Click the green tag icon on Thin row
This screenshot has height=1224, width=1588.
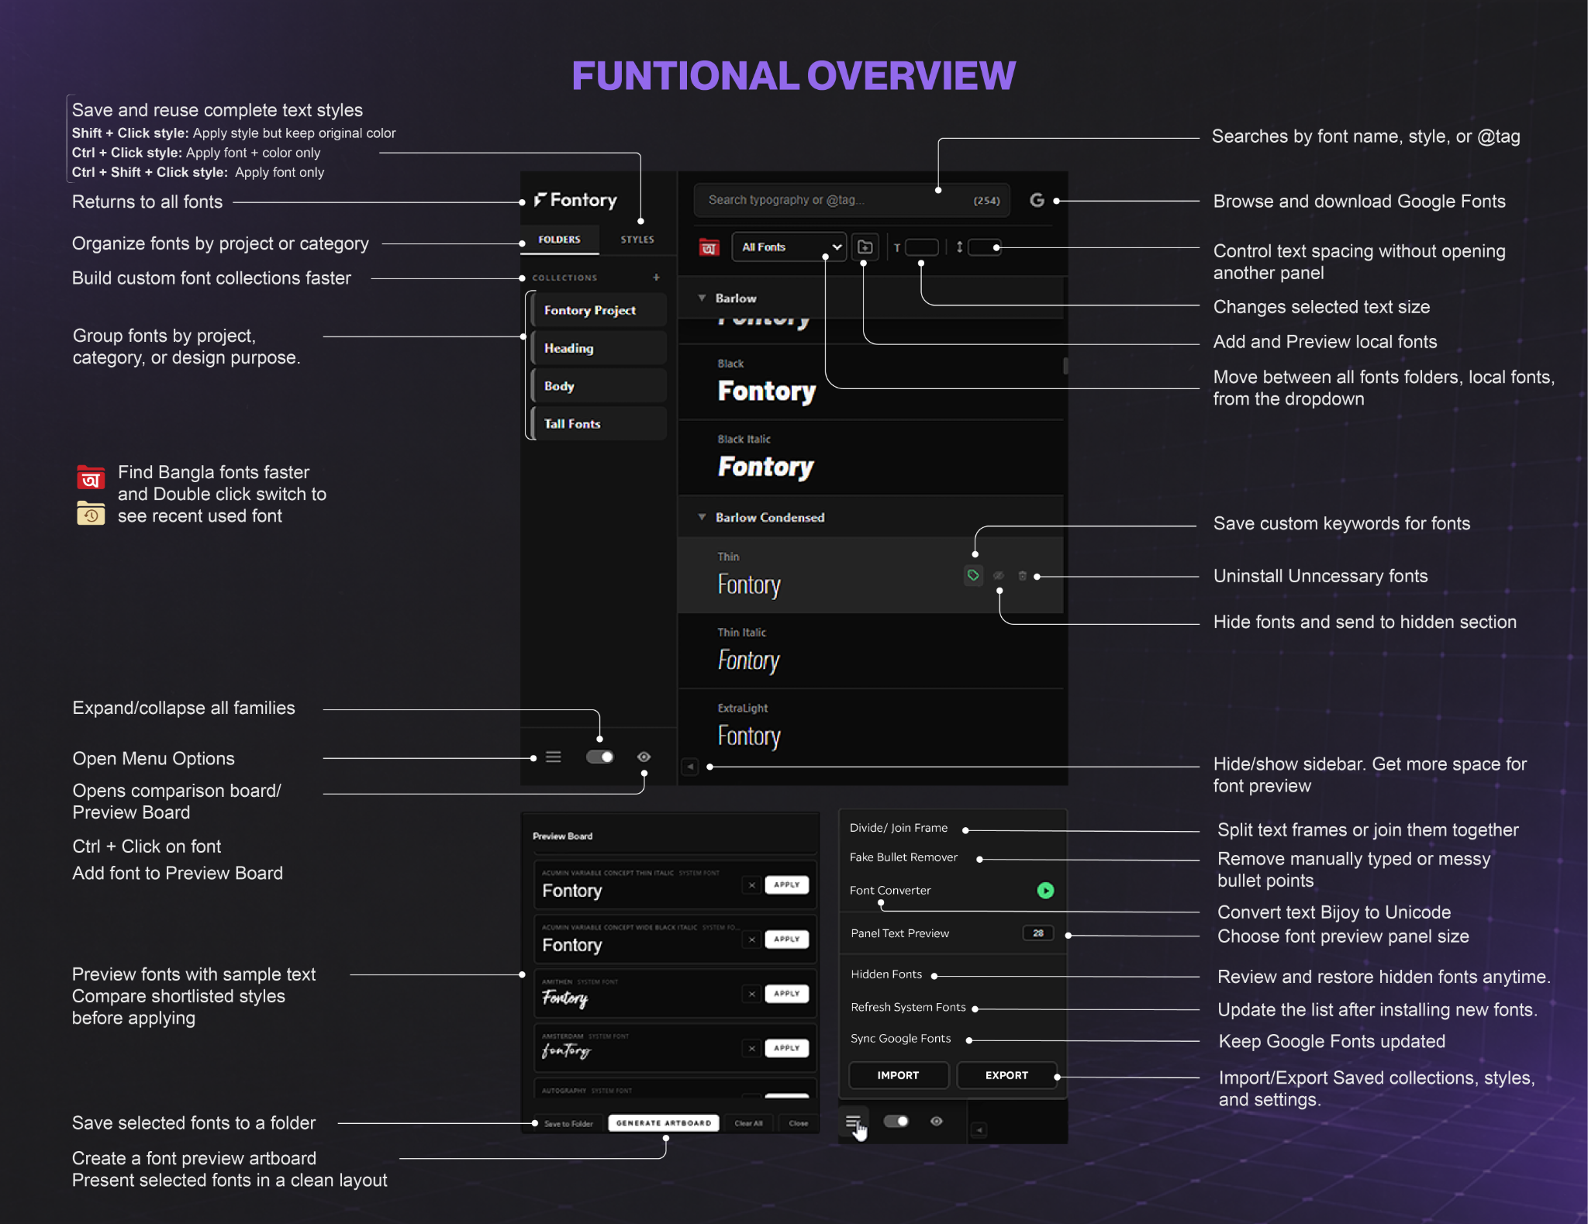click(x=973, y=575)
